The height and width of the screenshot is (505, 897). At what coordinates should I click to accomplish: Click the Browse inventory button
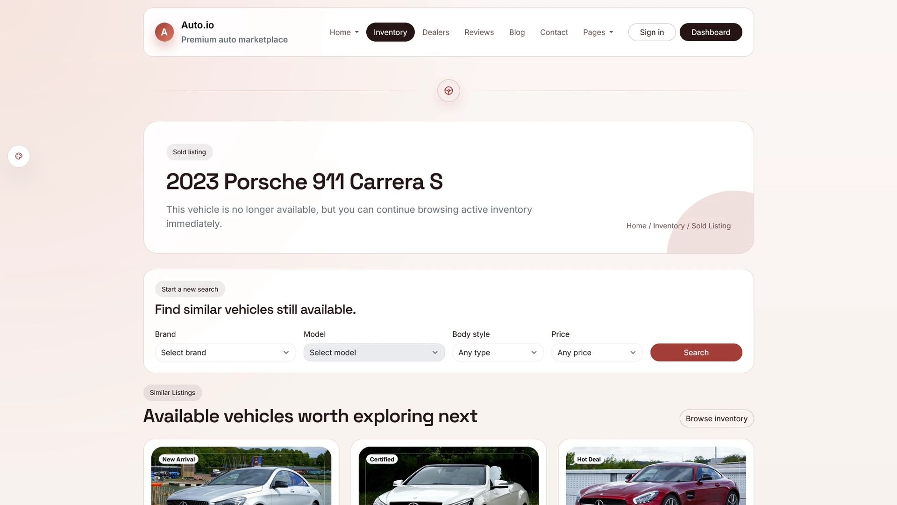pyautogui.click(x=717, y=418)
